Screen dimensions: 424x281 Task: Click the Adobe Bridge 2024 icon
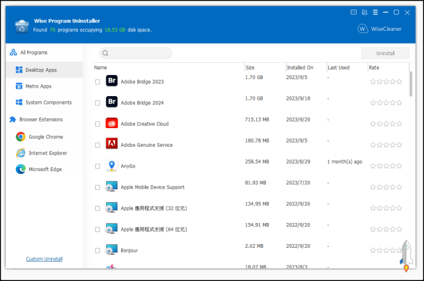click(111, 102)
